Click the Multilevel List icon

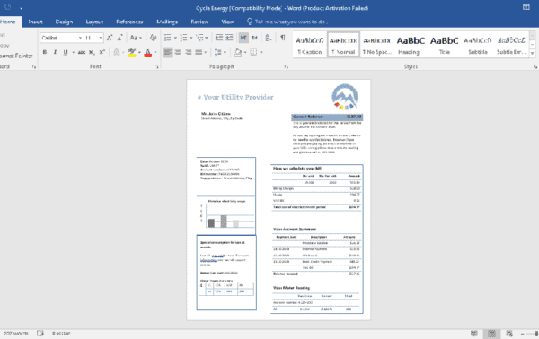point(199,38)
